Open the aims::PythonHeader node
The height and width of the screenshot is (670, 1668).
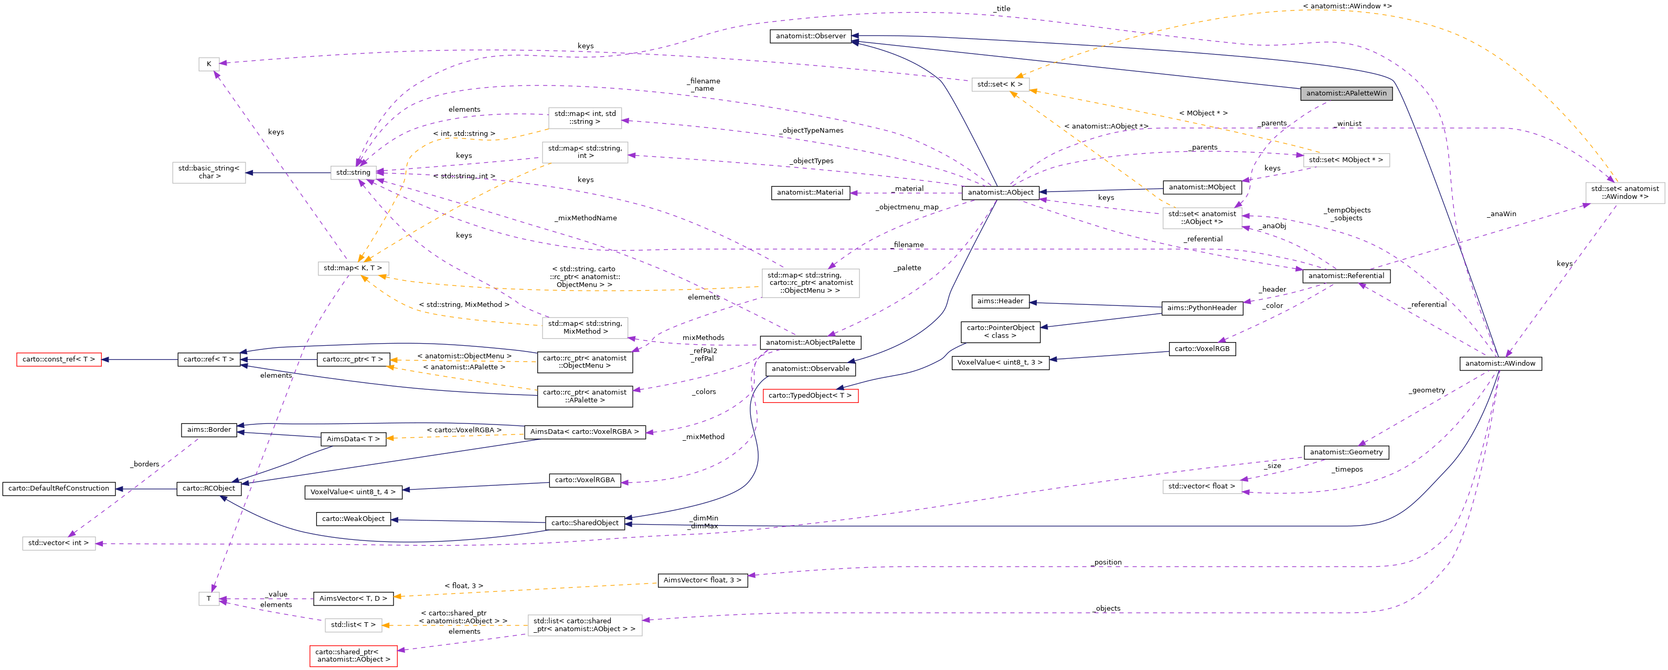click(x=1203, y=309)
